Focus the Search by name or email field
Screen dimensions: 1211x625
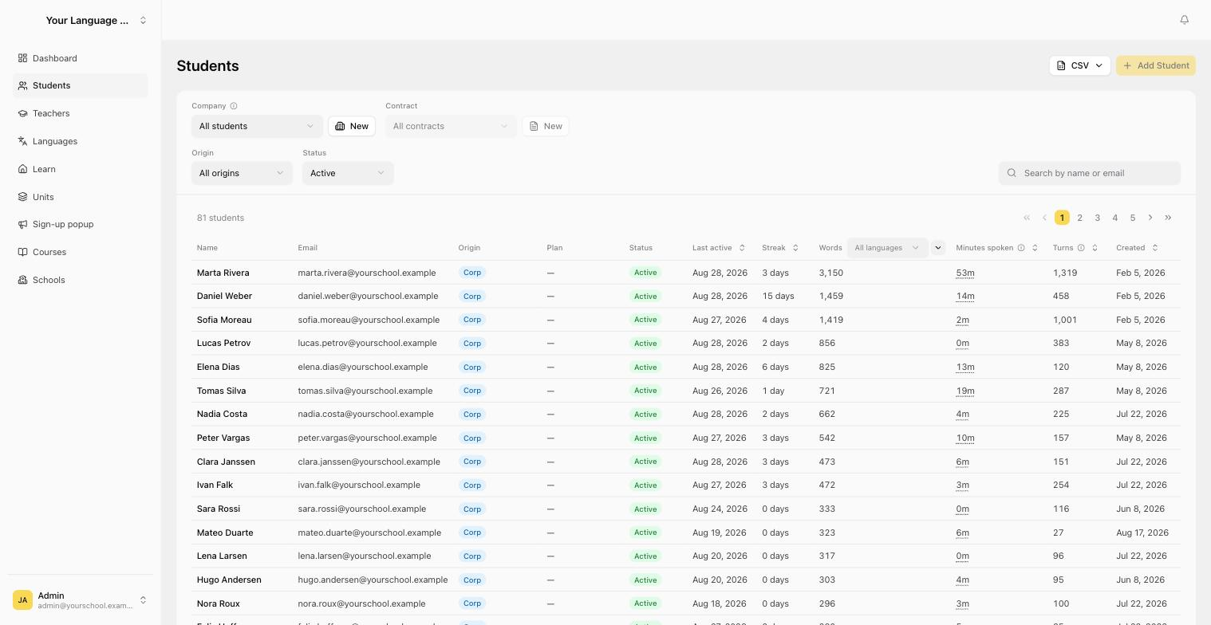click(1090, 173)
